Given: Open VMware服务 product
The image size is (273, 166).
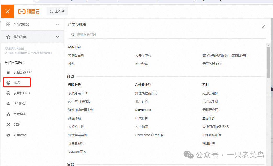Looking at the screenshot, I should point(77,152).
